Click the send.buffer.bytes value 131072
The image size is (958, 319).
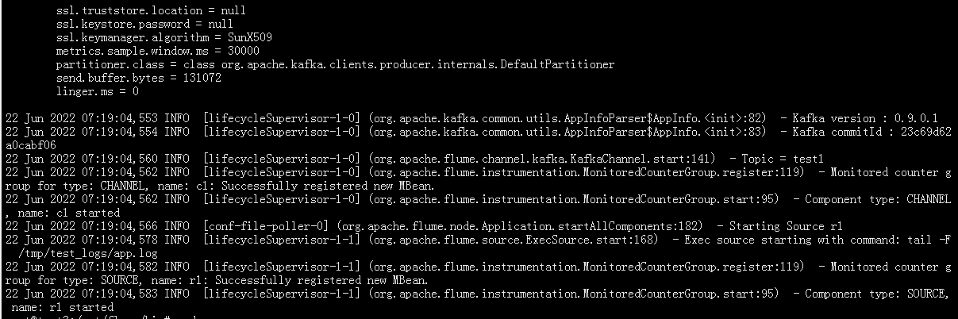click(201, 78)
